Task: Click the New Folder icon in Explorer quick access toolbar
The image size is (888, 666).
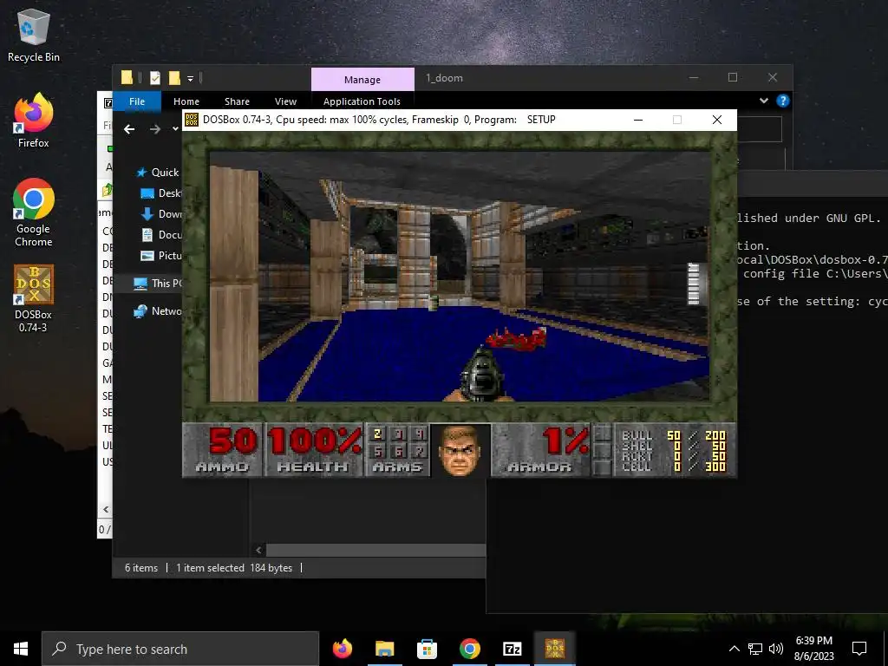Action: point(174,78)
